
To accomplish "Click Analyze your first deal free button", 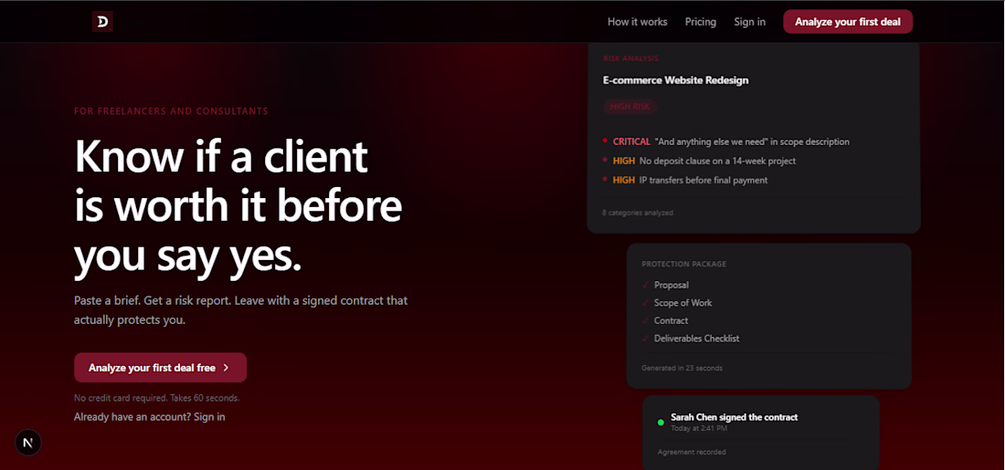I will click(160, 368).
